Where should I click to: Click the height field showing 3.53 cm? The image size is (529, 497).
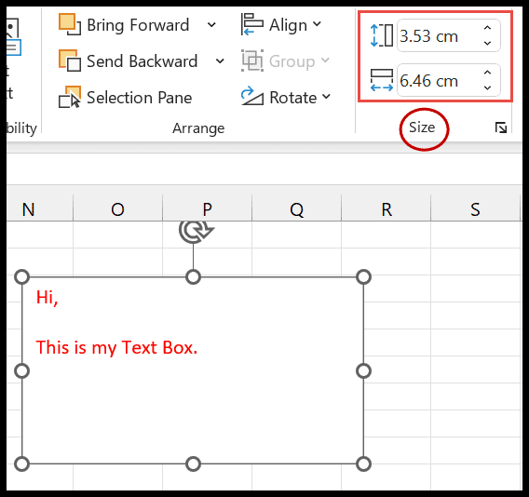(x=440, y=35)
